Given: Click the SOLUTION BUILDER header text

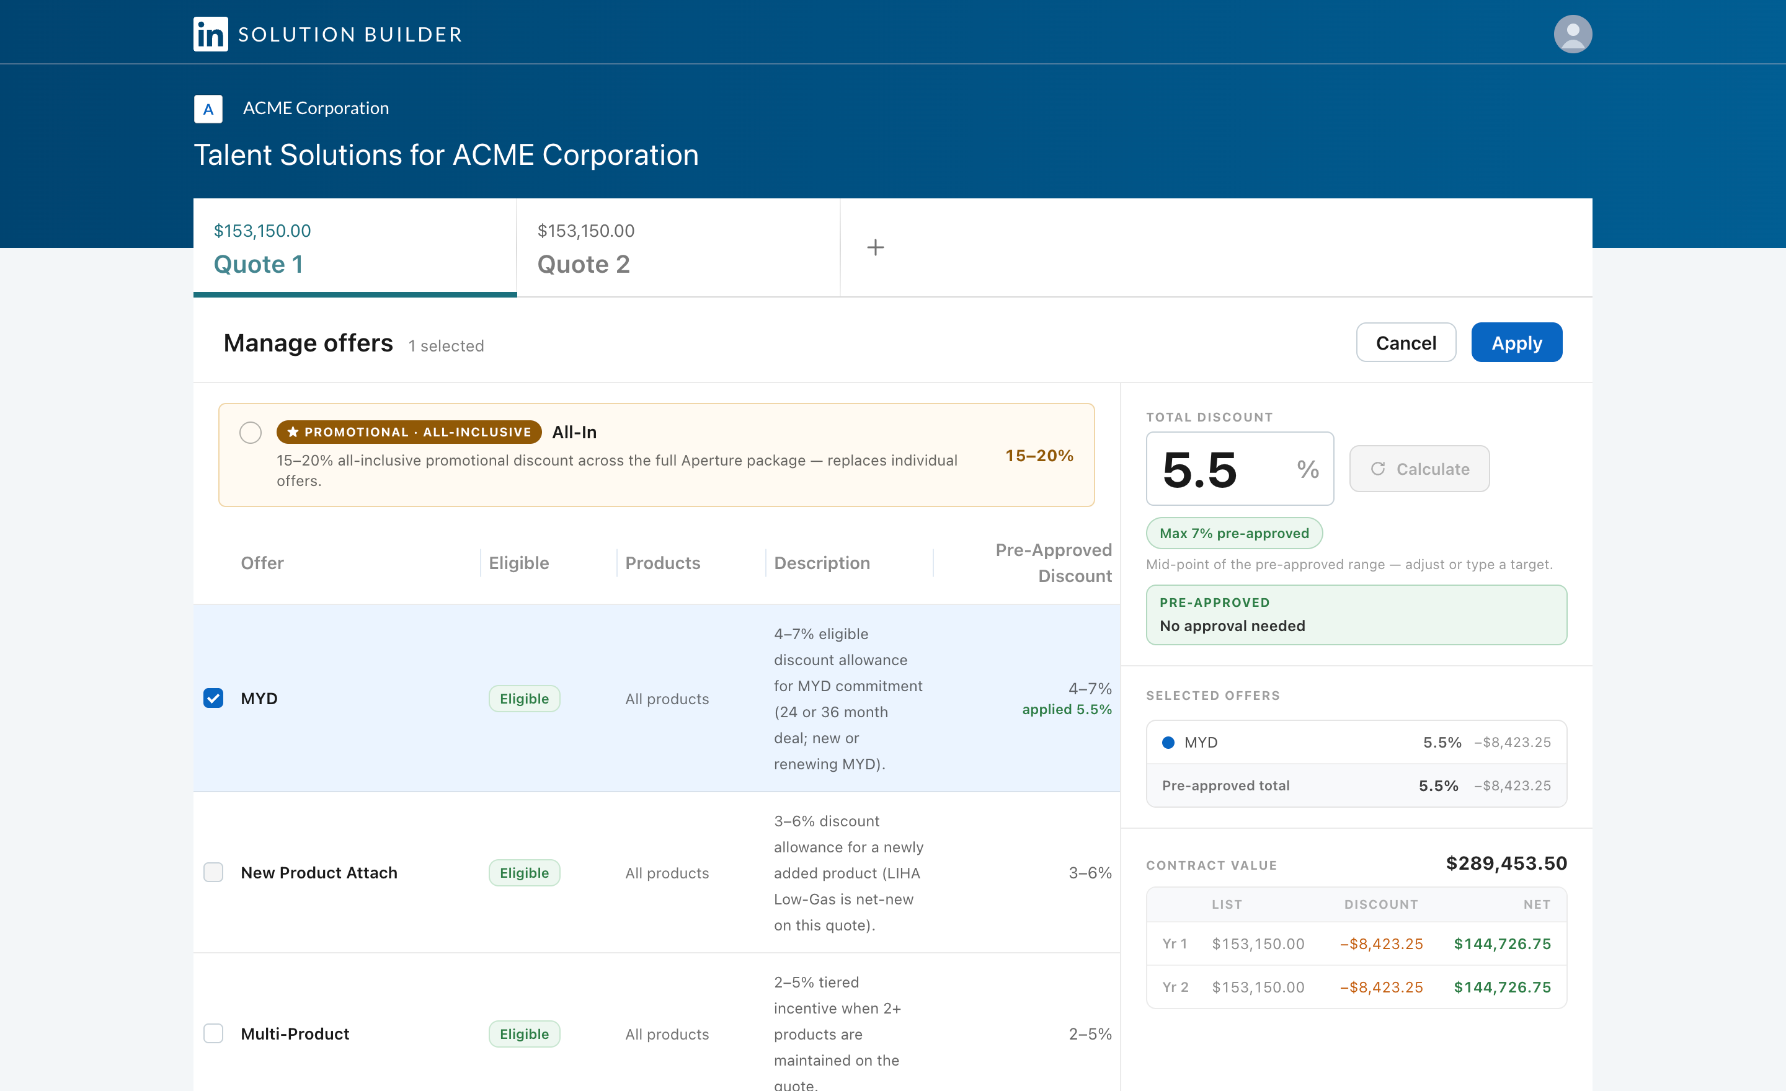Looking at the screenshot, I should (350, 34).
